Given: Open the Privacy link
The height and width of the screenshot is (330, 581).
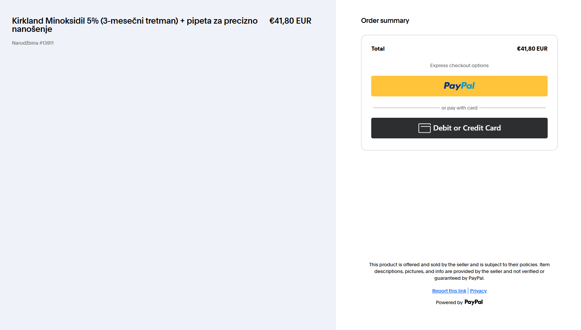Looking at the screenshot, I should (478, 291).
